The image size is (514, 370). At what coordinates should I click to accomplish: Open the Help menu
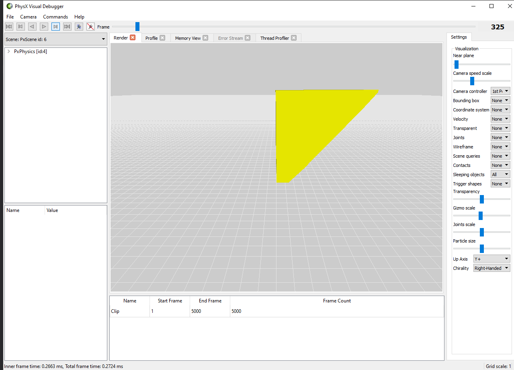(79, 17)
